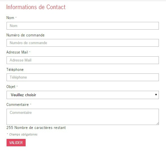The height and width of the screenshot is (154, 166).
Task: Focus the Numéro de commande input box
Action: click(83, 43)
